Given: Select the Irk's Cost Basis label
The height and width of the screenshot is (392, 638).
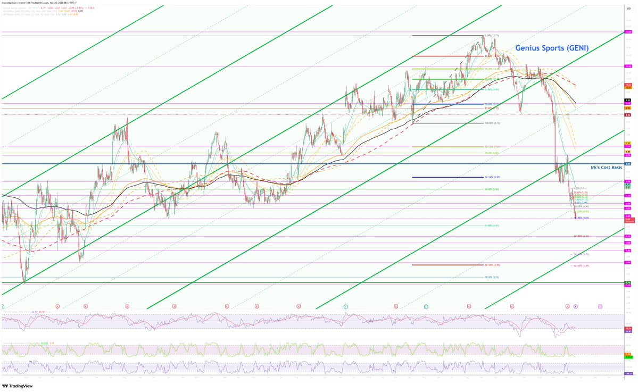Looking at the screenshot, I should (606, 168).
